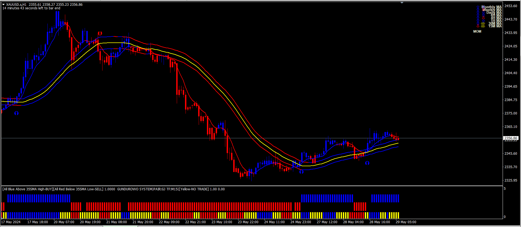Select the MOM label text

click(477, 31)
